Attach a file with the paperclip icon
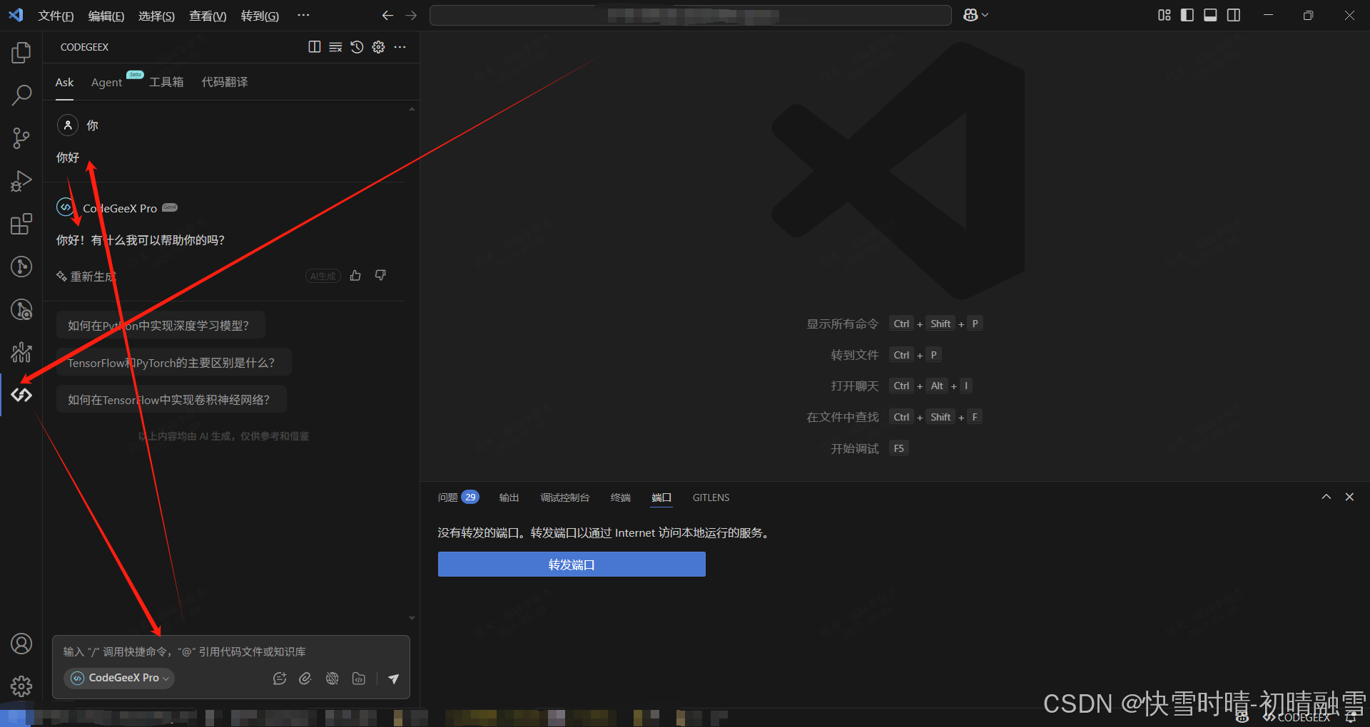 pos(305,679)
